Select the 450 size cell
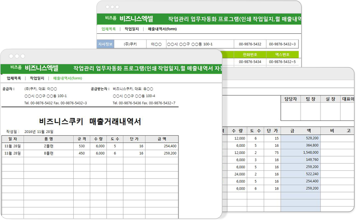The width and height of the screenshot is (356, 220). [82, 153]
